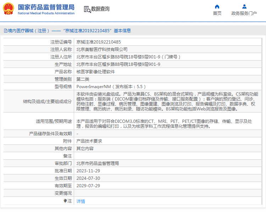
Task: Select product name 核医学影像处理软件
Action: pos(95,72)
